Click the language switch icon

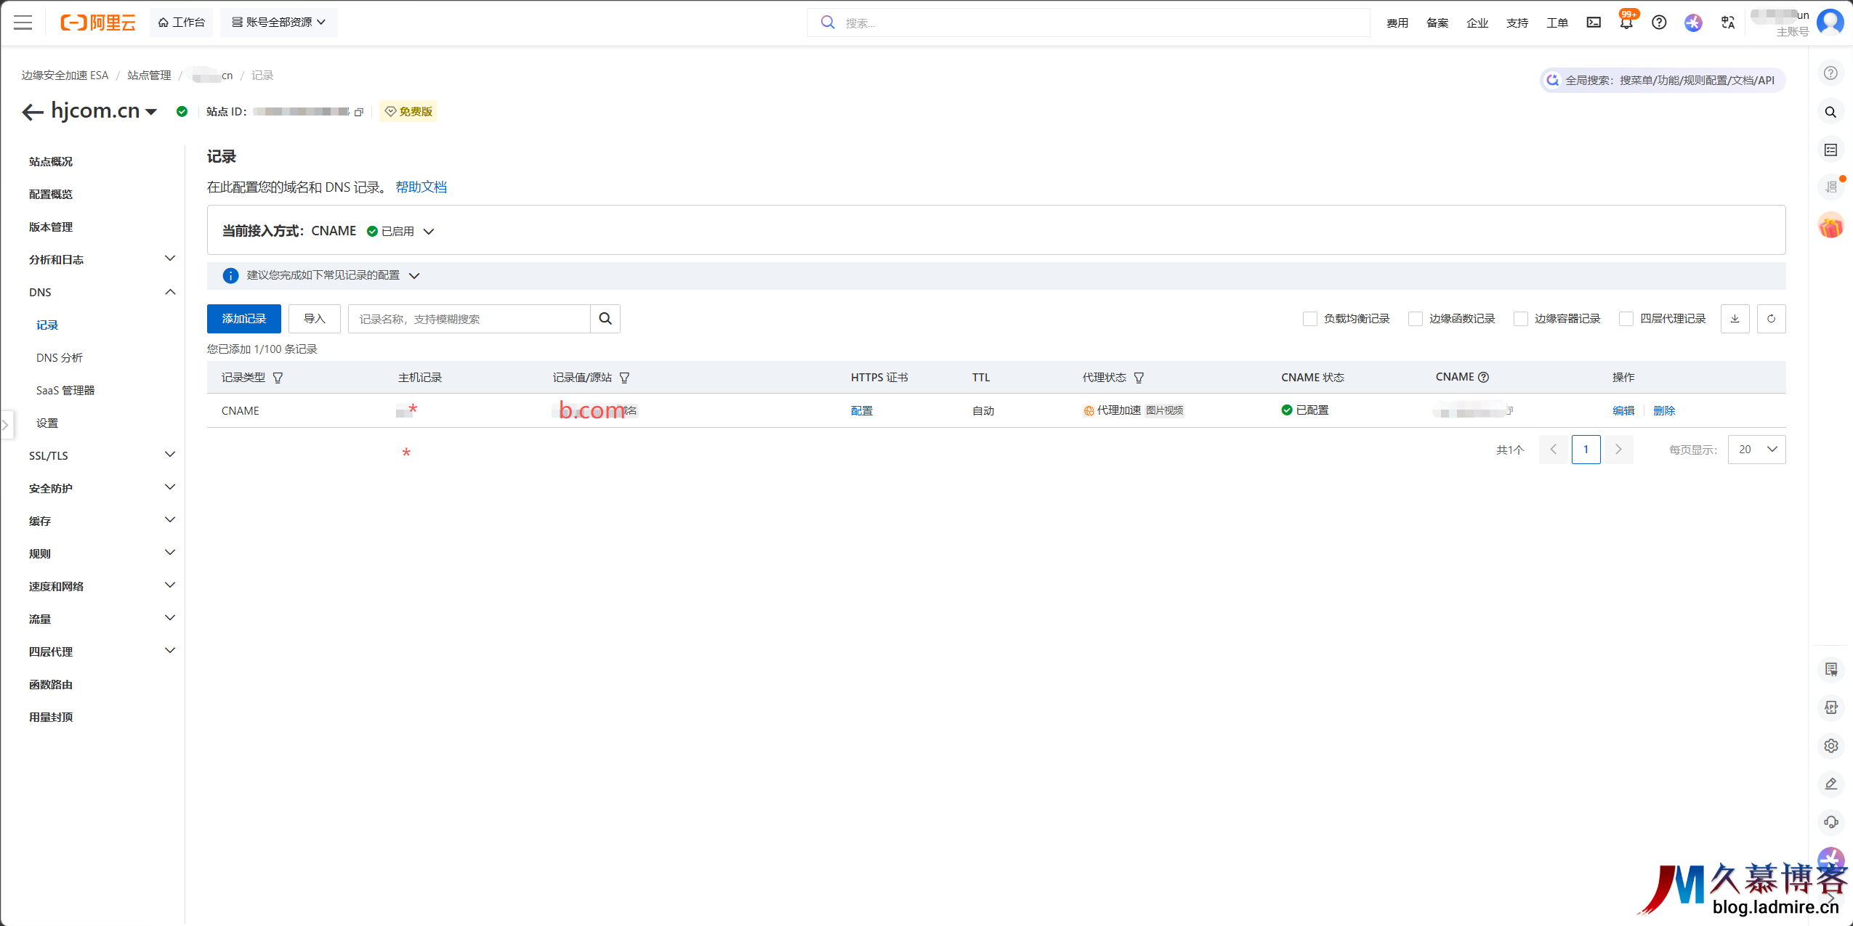tap(1728, 23)
